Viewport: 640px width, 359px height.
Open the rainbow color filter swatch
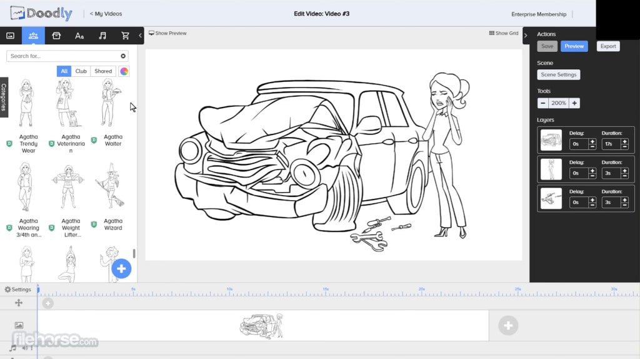124,71
